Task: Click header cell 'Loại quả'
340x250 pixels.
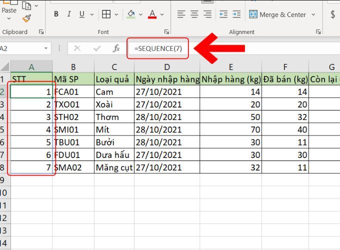Action: (114, 79)
